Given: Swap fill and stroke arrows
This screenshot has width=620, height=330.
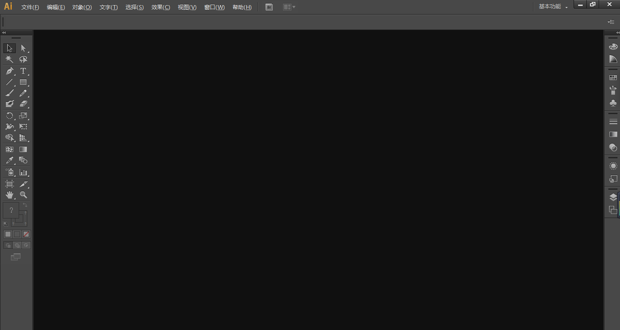Looking at the screenshot, I should [25, 205].
